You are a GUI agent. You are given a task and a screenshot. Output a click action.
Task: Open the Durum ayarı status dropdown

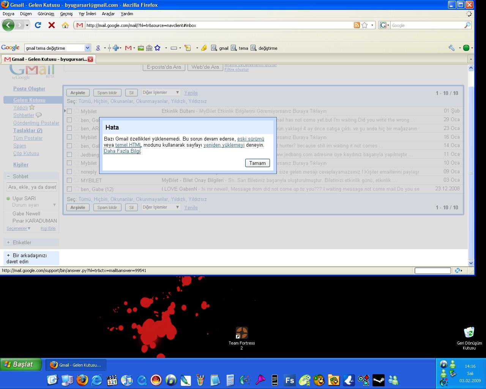click(54, 205)
